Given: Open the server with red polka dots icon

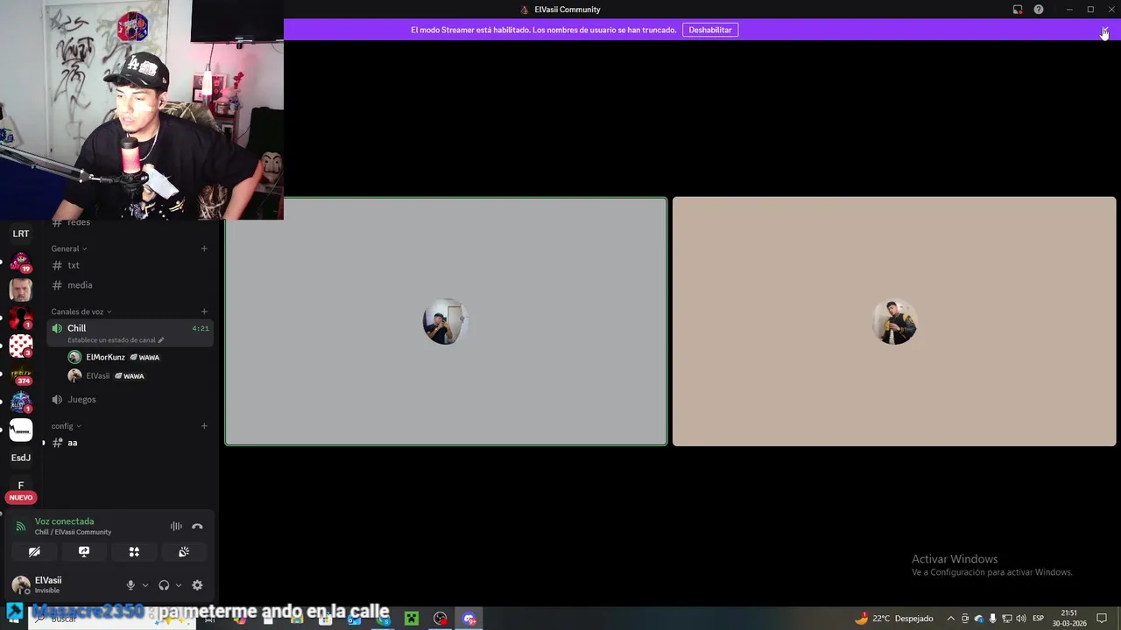Looking at the screenshot, I should (21, 346).
